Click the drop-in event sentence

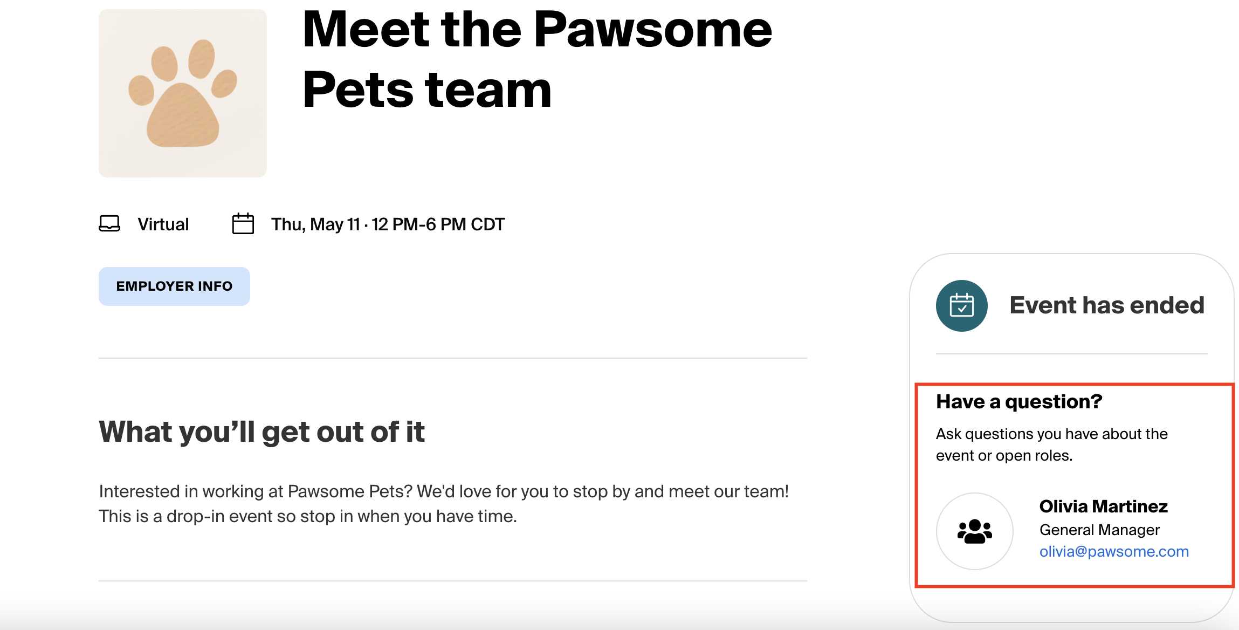point(308,517)
